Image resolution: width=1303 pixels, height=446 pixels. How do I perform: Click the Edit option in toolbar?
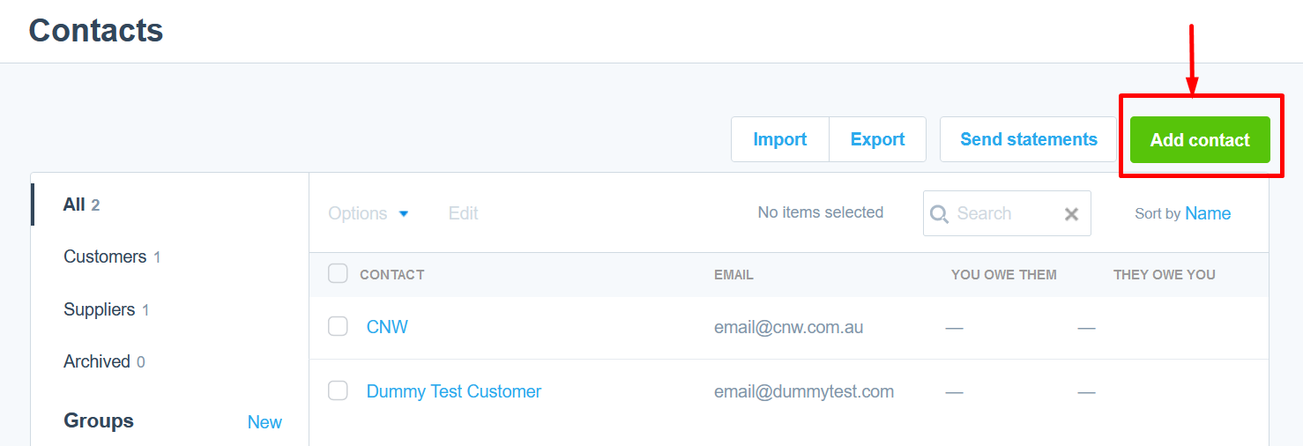463,213
